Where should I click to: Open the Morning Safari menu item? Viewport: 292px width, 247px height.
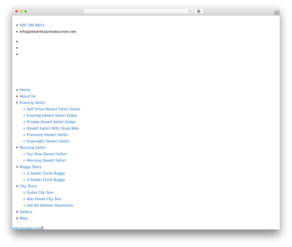pos(33,148)
